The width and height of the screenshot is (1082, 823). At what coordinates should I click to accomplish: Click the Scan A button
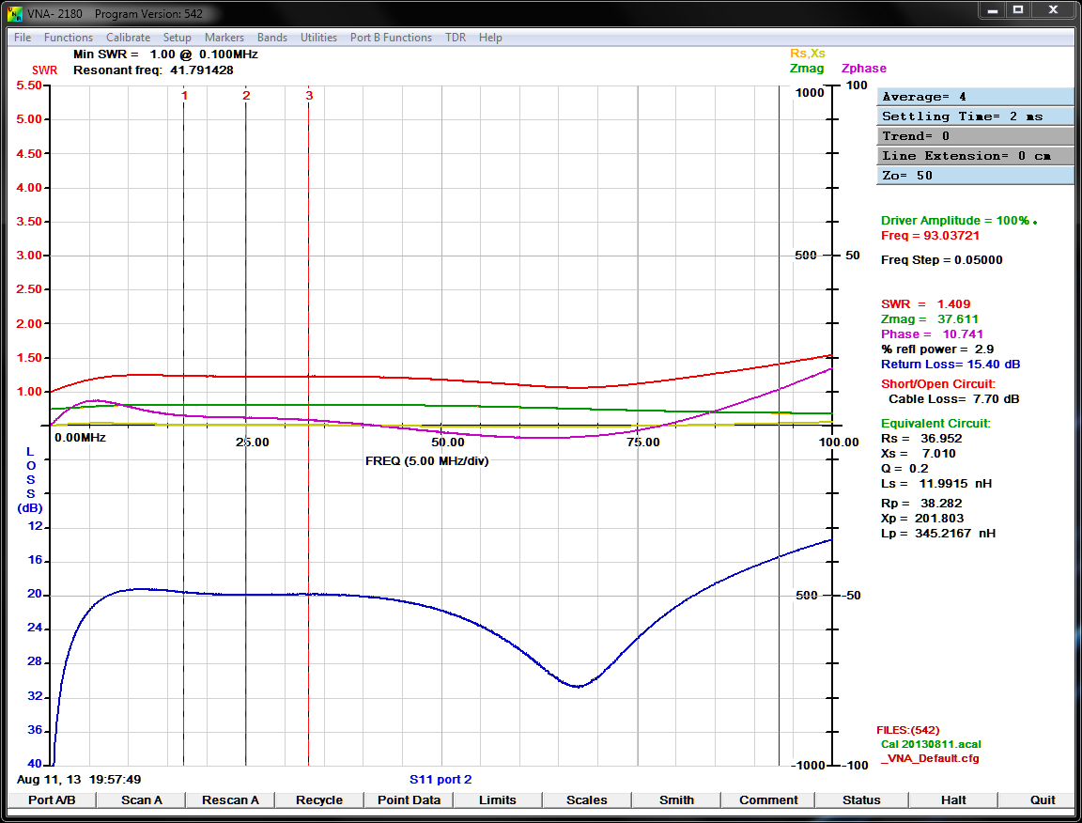coord(142,800)
